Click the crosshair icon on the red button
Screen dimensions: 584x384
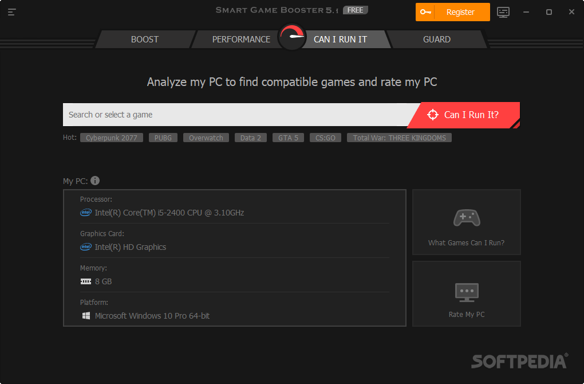point(433,115)
